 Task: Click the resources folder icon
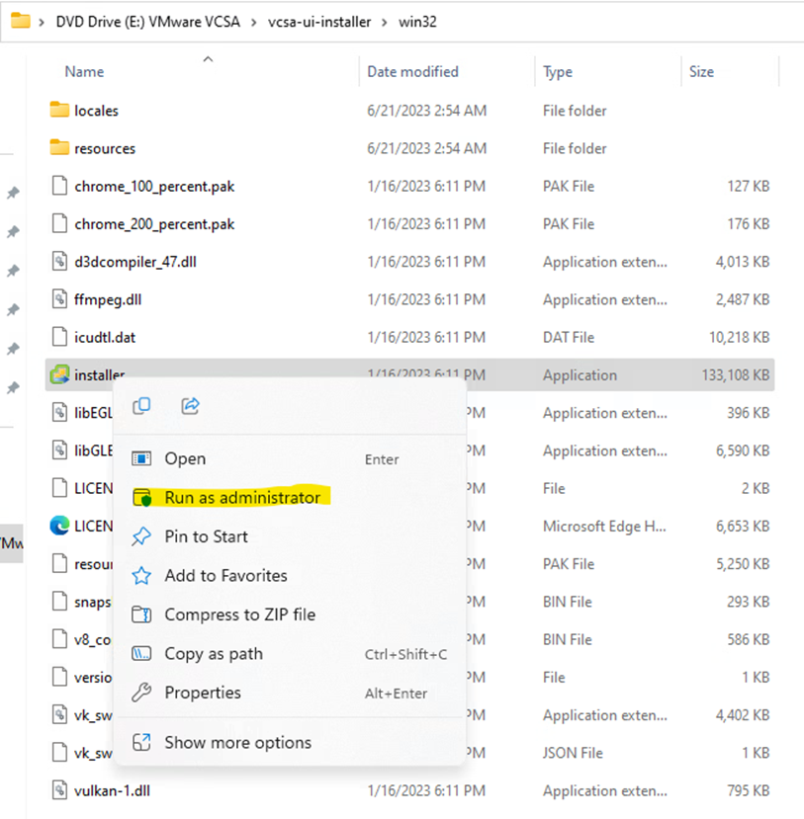click(x=59, y=148)
